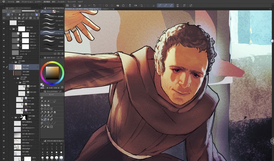Hide the line_brown layer
This screenshot has height=161, width=274.
coord(4,73)
